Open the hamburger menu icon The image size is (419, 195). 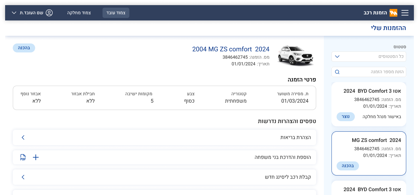tap(405, 13)
